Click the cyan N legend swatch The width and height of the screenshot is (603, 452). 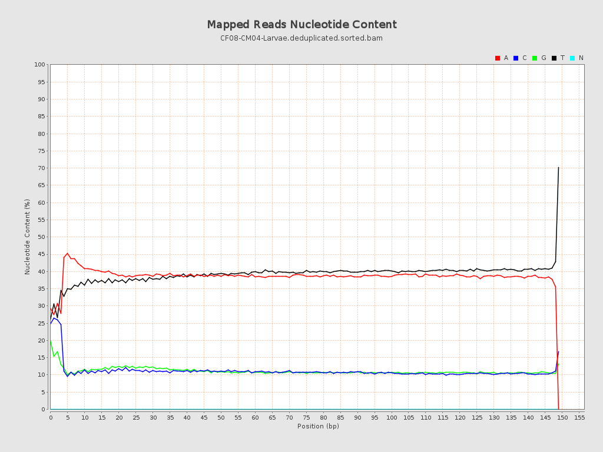tap(572, 58)
